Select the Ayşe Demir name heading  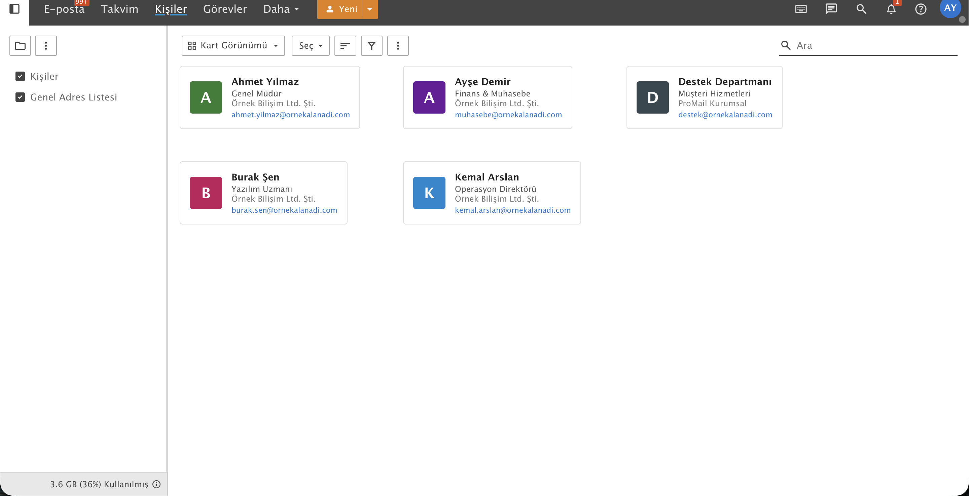pyautogui.click(x=482, y=82)
